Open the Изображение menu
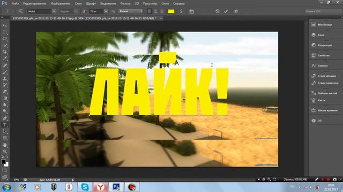This screenshot has width=343, height=192. [x=60, y=4]
